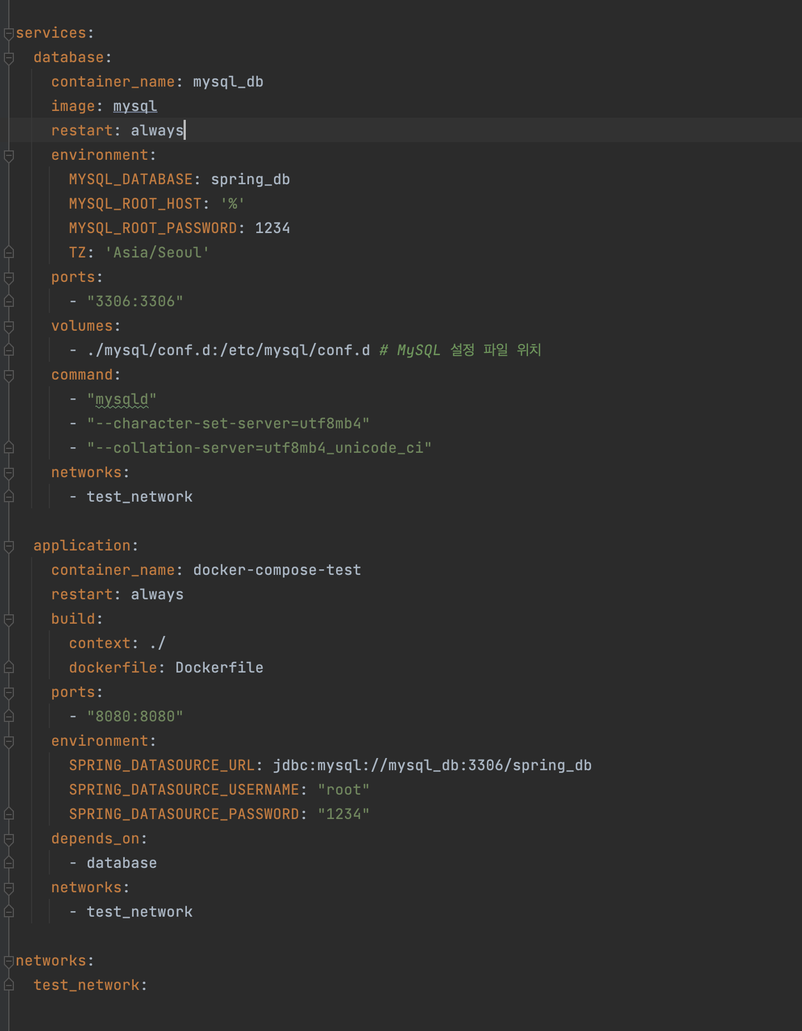
Task: Click the test_network: key at bottom
Action: pos(90,985)
